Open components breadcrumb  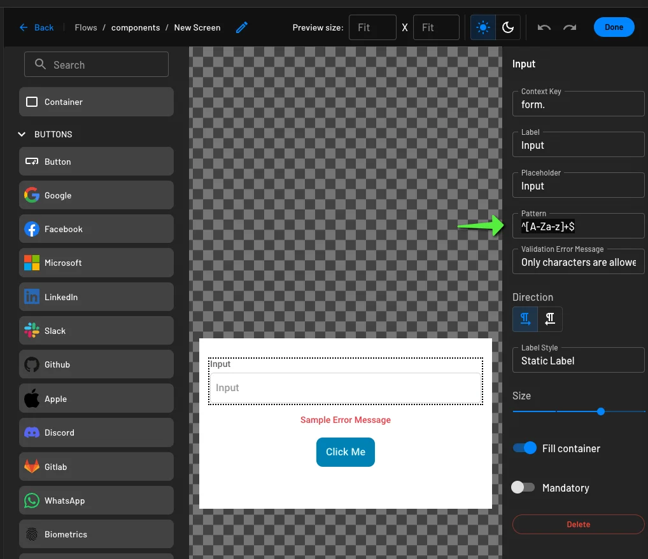136,27
